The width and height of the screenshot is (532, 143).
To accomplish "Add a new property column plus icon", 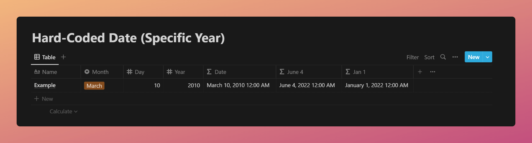I will click(420, 72).
